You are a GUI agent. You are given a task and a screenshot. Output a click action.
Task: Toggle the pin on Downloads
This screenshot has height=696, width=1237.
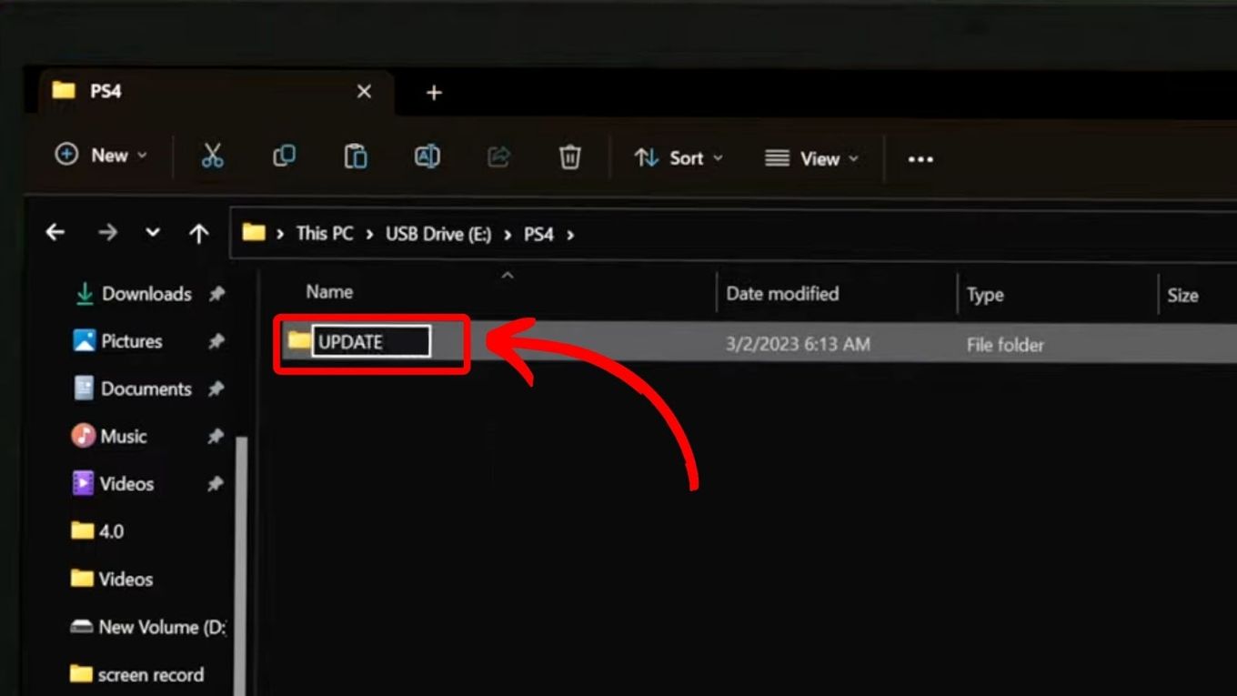point(217,294)
